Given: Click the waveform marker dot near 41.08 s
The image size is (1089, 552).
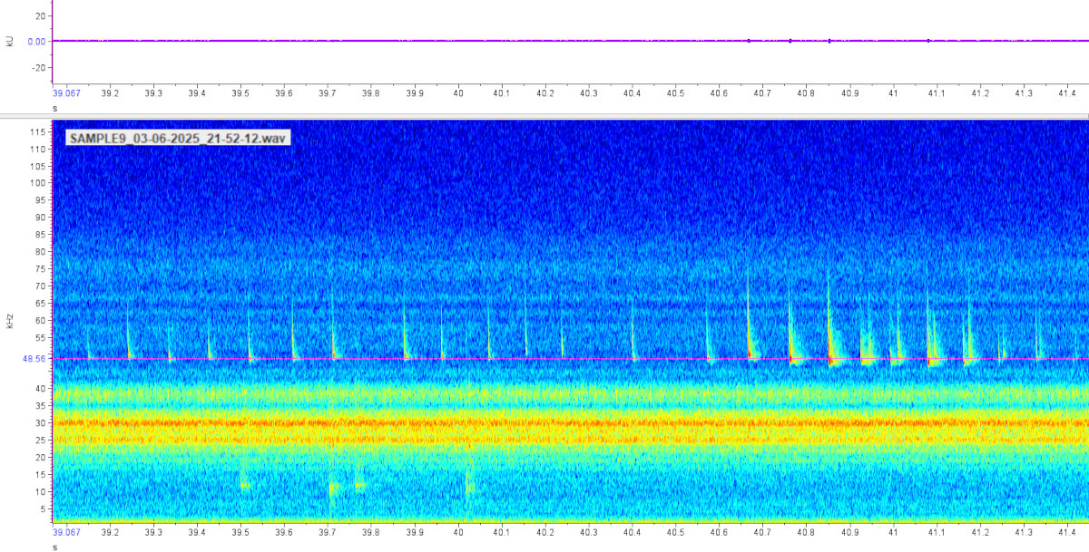Looking at the screenshot, I should 928,41.
